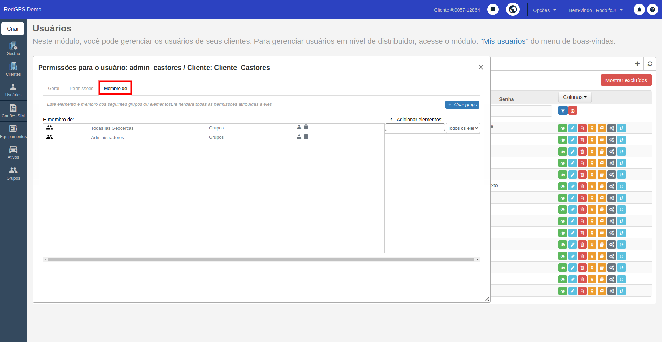This screenshot has width=662, height=342.
Task: Select Equipamentos in the sidebar
Action: click(x=13, y=132)
